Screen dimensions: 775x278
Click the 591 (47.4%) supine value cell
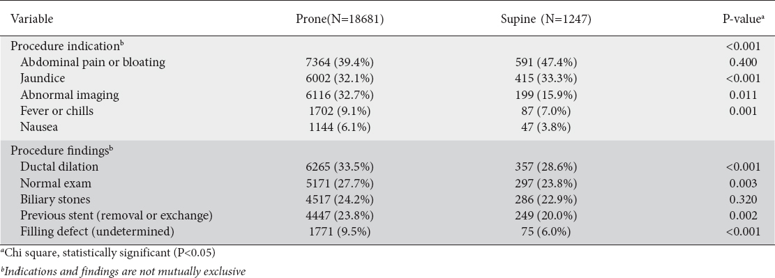pos(545,62)
